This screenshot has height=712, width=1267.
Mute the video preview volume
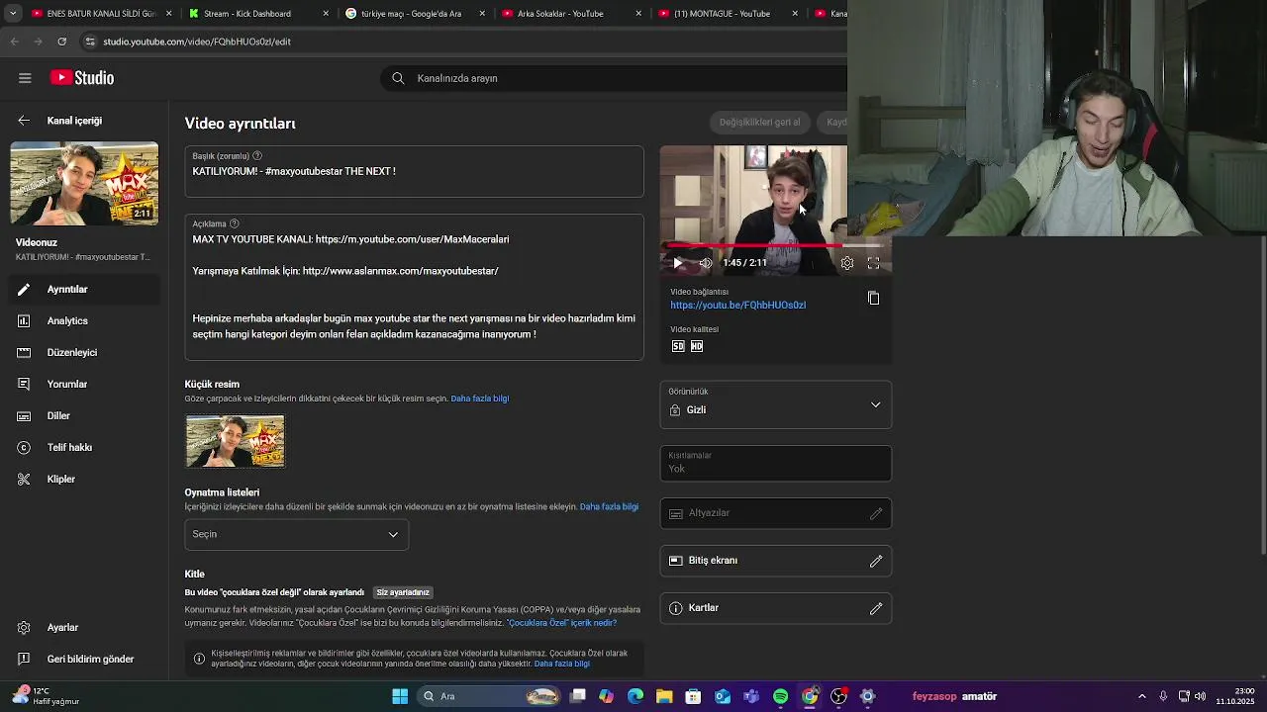pyautogui.click(x=706, y=263)
